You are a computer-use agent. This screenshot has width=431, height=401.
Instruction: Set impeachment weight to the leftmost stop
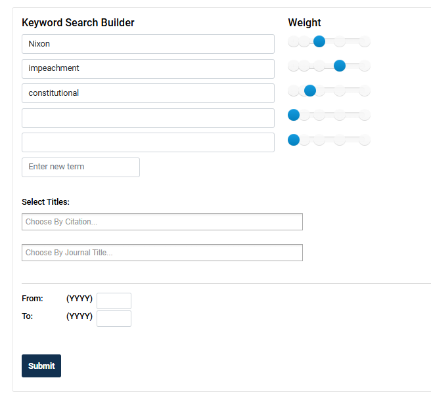pos(294,66)
